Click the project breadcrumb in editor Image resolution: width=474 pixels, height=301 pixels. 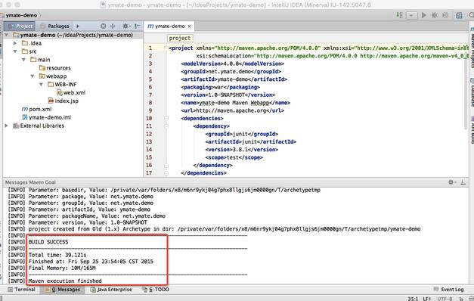tap(180, 38)
